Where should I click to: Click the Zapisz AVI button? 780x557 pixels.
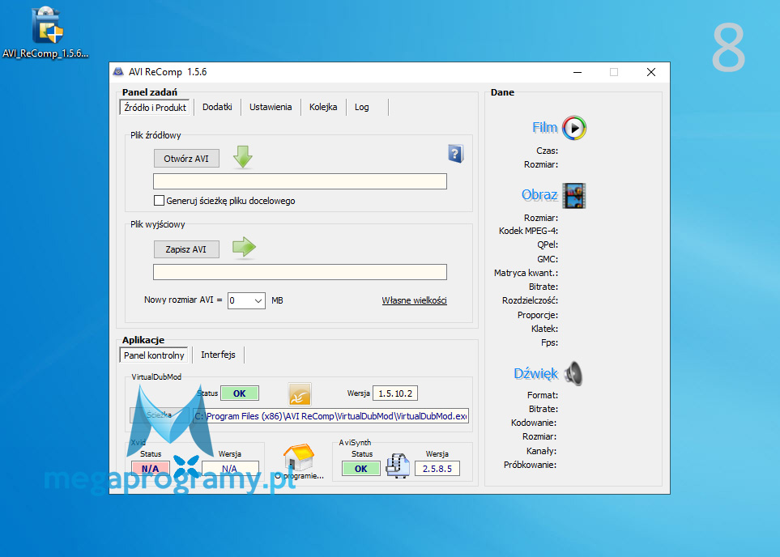(x=186, y=249)
